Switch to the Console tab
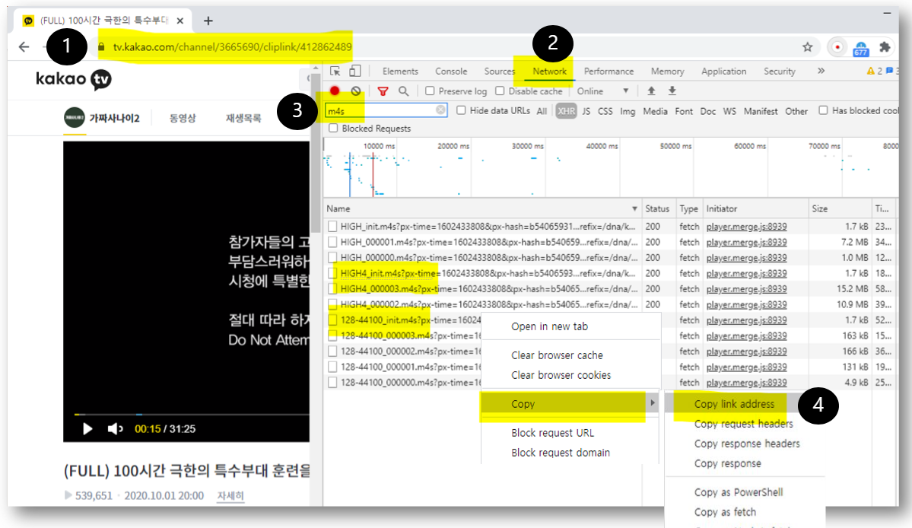Screen dimensions: 912x528 (451, 71)
